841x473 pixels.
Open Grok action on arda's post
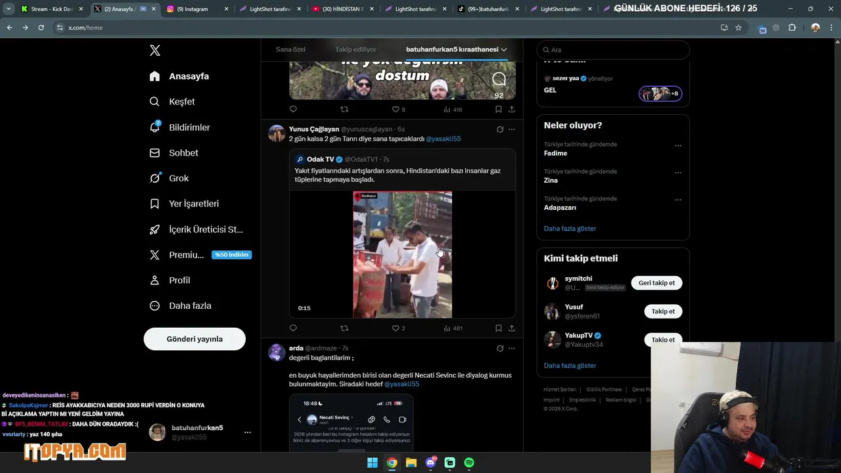click(500, 348)
